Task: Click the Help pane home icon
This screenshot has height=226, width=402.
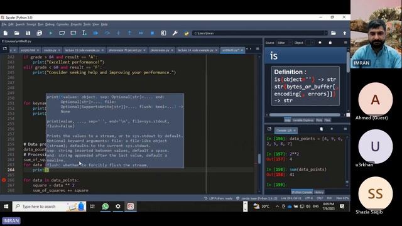Action: (x=320, y=43)
